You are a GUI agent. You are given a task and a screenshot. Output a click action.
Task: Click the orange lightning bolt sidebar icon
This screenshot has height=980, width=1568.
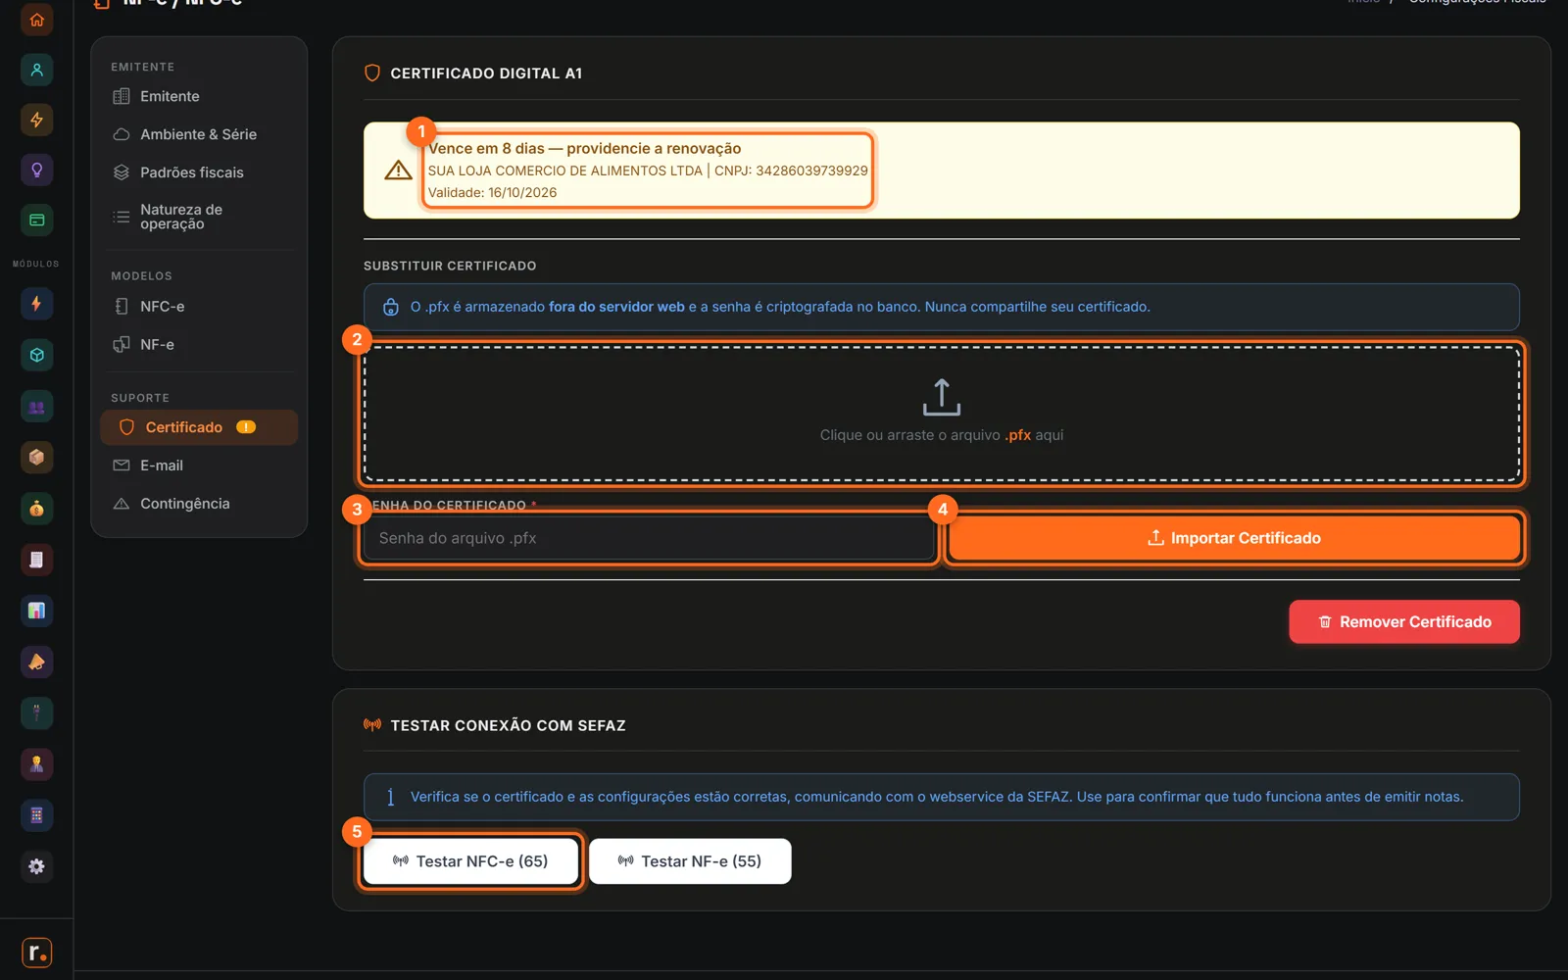[x=36, y=120]
